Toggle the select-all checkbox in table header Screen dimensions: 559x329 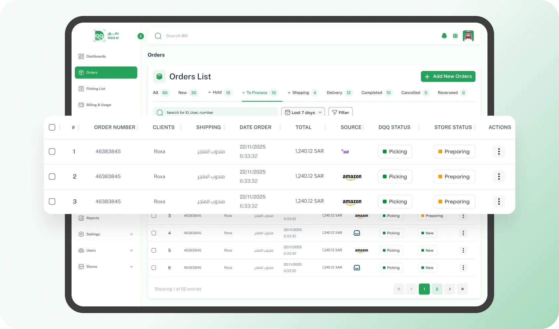click(x=52, y=127)
